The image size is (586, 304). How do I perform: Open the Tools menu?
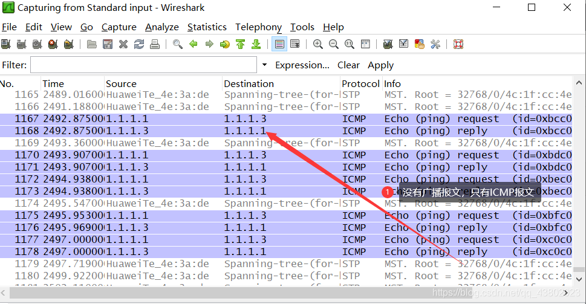click(x=302, y=27)
